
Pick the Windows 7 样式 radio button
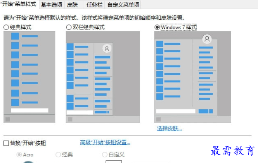click(157, 27)
